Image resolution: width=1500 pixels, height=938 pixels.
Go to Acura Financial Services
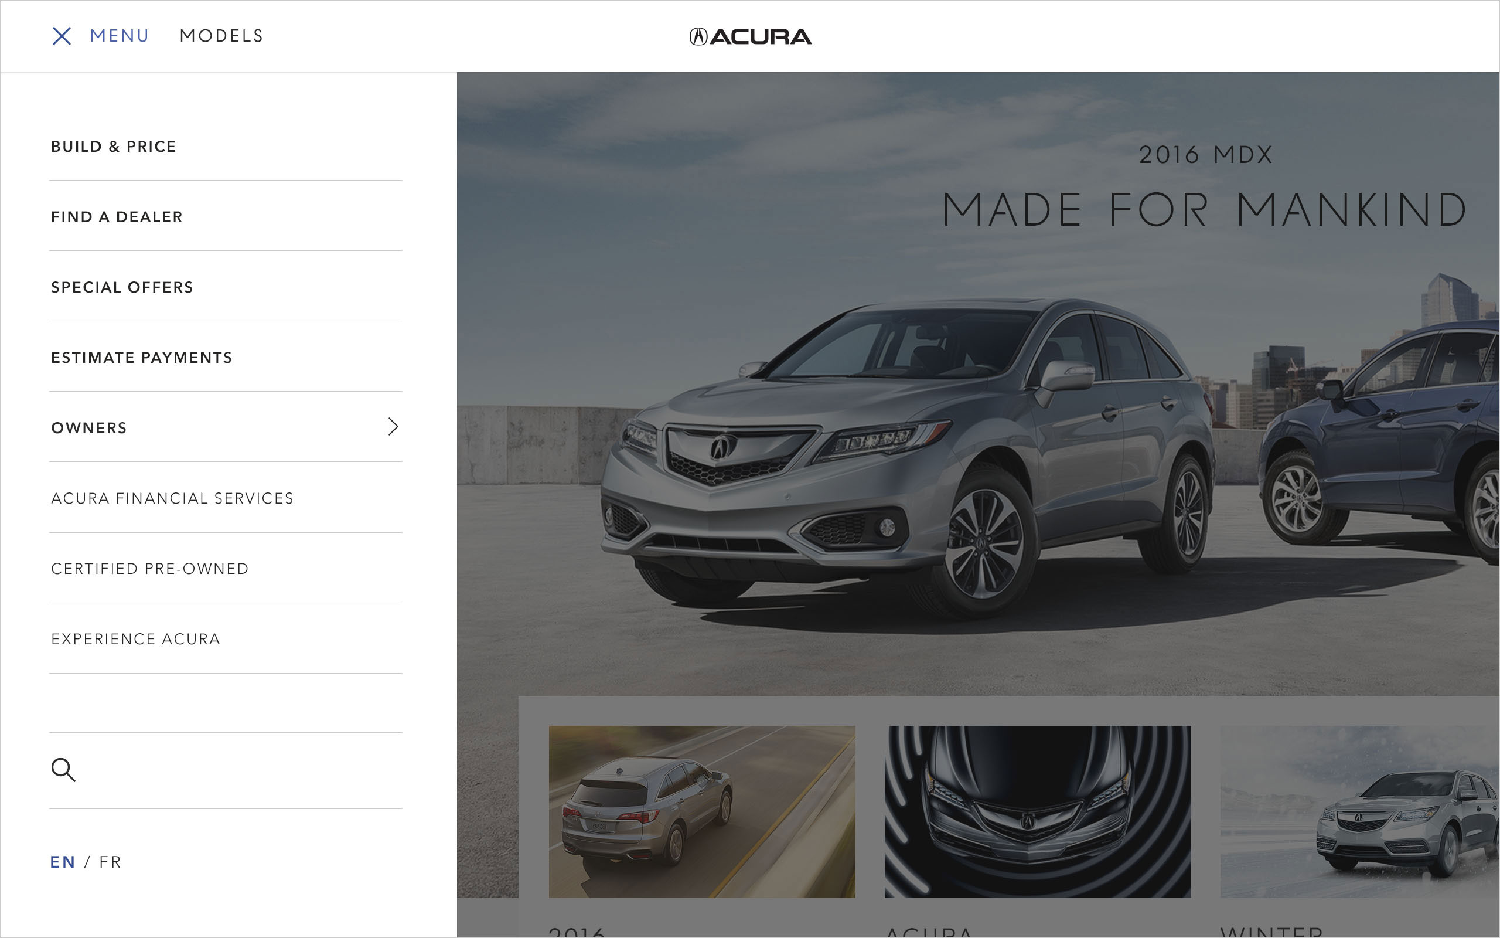172,498
